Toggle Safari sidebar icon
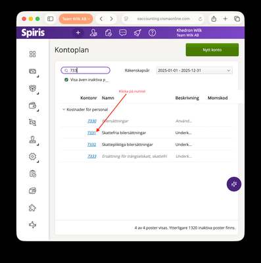261x263 pixels. [x=51, y=19]
